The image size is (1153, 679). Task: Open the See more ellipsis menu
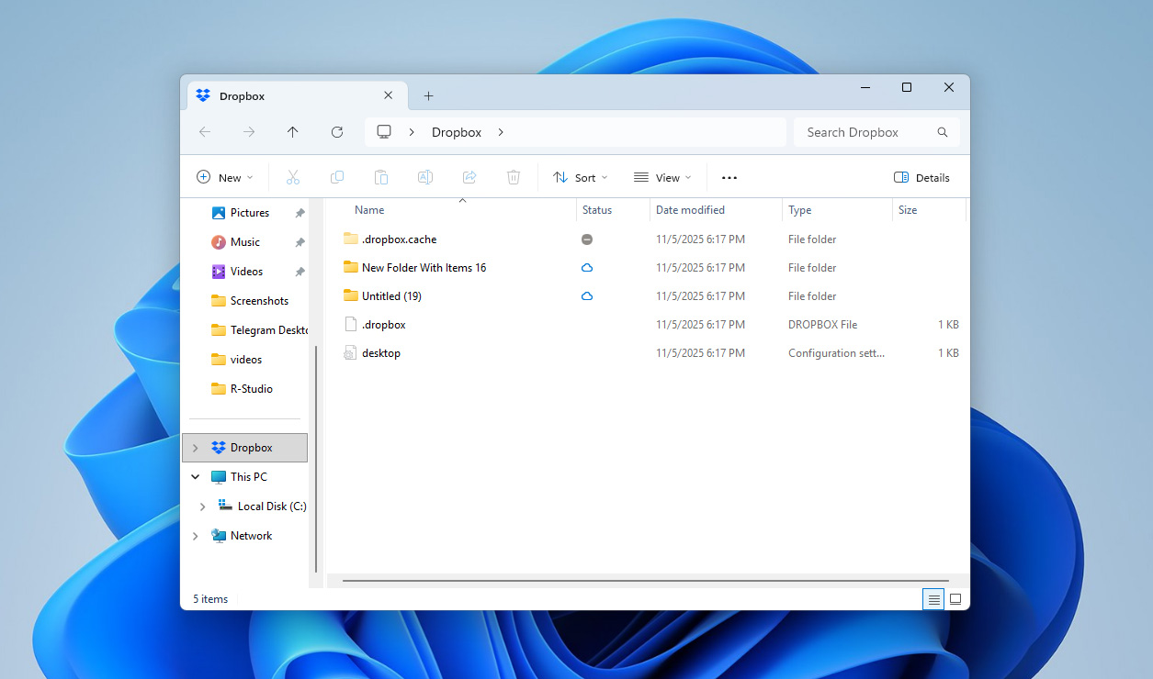click(x=729, y=176)
